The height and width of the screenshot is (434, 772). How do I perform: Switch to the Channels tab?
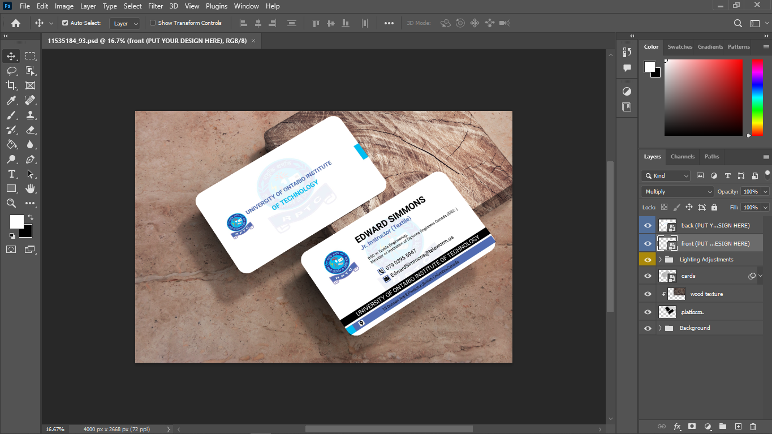pyautogui.click(x=683, y=157)
